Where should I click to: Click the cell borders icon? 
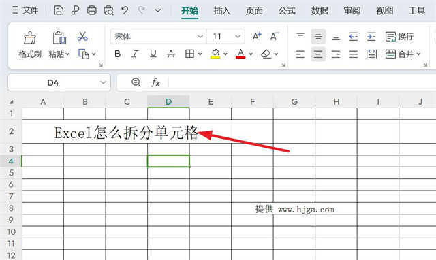point(189,54)
